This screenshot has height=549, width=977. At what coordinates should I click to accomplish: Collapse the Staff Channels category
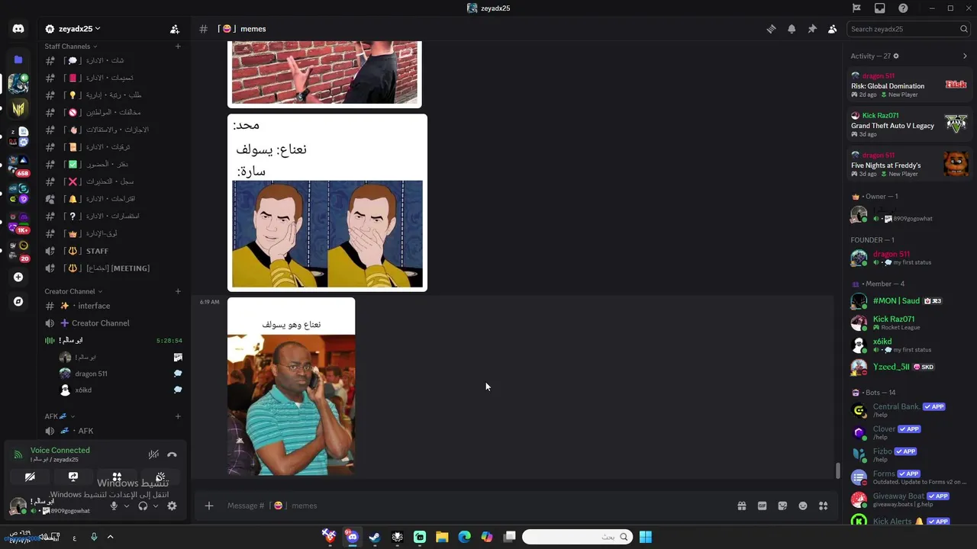click(70, 47)
